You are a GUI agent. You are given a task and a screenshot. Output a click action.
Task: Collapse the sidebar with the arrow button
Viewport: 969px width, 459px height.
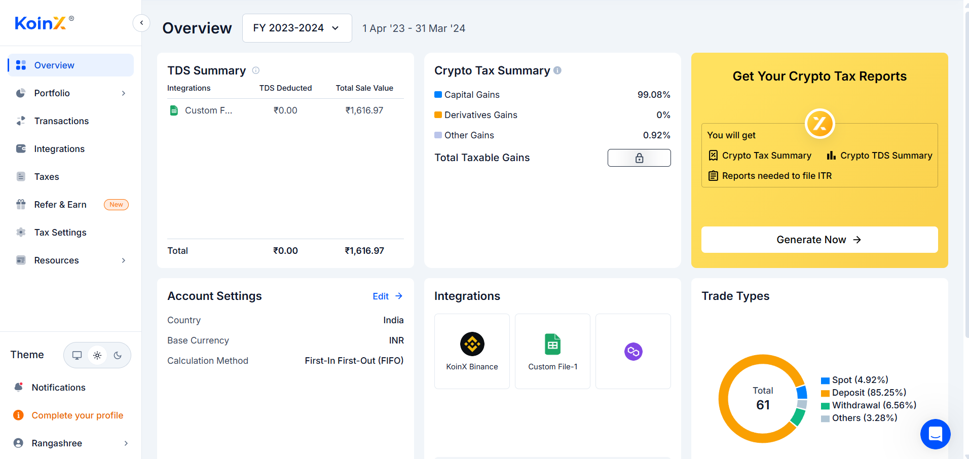pos(141,23)
